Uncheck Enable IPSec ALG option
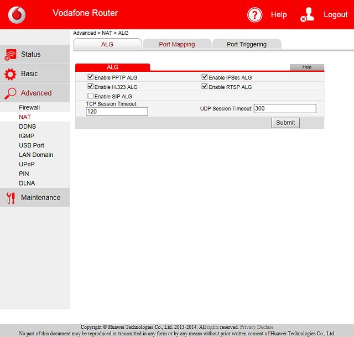 click(205, 77)
